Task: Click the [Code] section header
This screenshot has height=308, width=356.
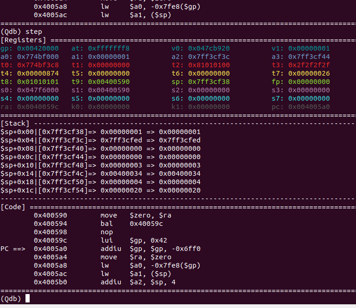Action: click(13, 207)
